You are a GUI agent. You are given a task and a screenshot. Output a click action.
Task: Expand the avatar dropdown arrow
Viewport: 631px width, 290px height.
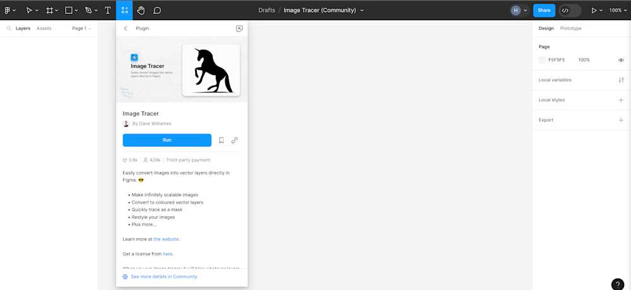[525, 11]
